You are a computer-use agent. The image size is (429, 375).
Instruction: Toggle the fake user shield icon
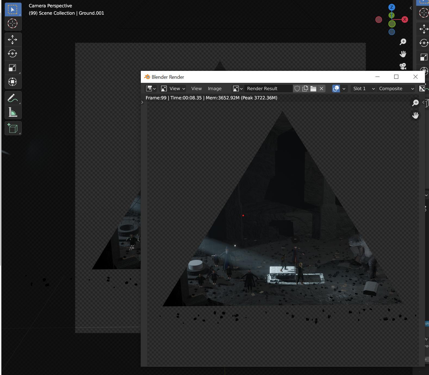pyautogui.click(x=297, y=89)
